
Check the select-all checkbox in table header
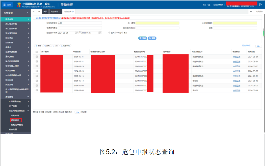tap(37, 52)
